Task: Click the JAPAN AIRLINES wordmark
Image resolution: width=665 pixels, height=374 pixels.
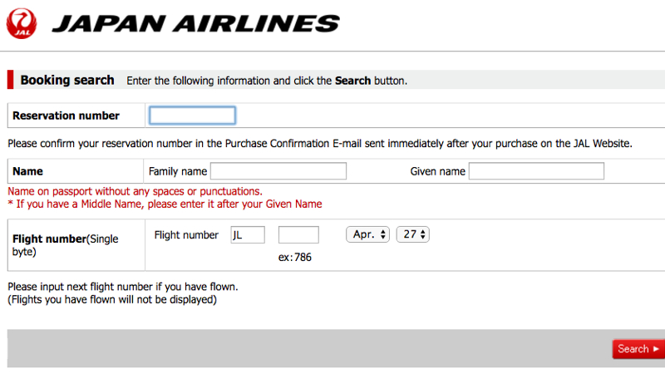Action: [196, 23]
